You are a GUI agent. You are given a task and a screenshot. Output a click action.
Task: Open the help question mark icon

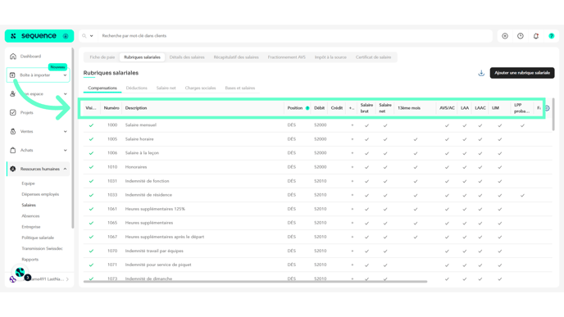(x=552, y=36)
